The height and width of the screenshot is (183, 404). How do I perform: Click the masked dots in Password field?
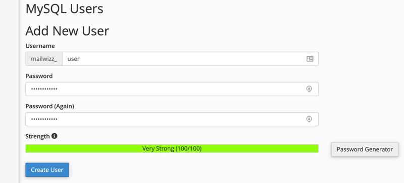tap(44, 89)
